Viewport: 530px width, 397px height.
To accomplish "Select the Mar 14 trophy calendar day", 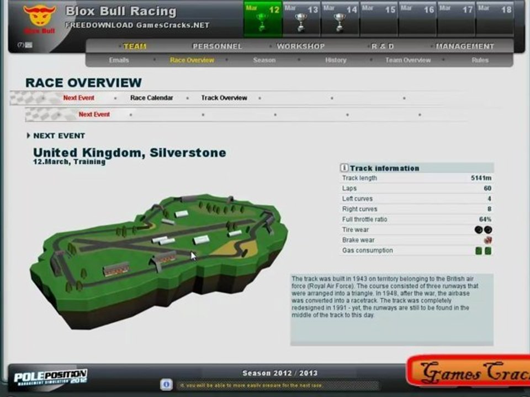I will click(x=340, y=19).
